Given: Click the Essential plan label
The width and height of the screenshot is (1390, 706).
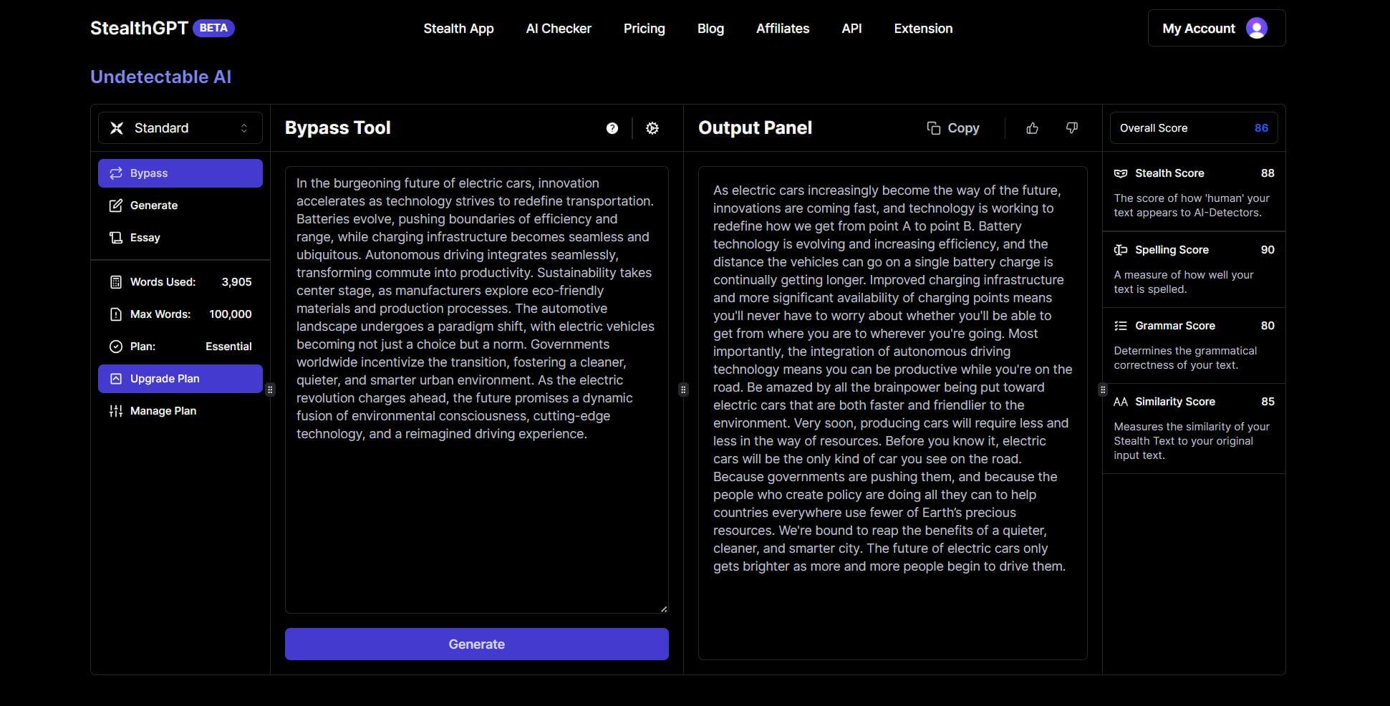Looking at the screenshot, I should (x=228, y=347).
